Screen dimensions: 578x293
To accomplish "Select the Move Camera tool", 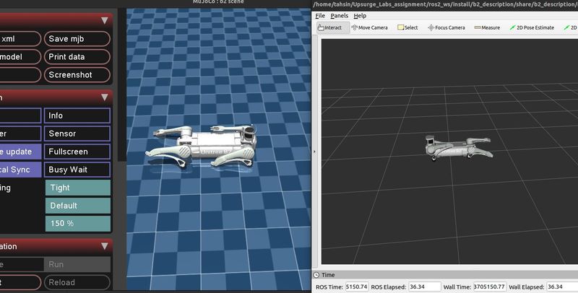I will click(x=369, y=27).
